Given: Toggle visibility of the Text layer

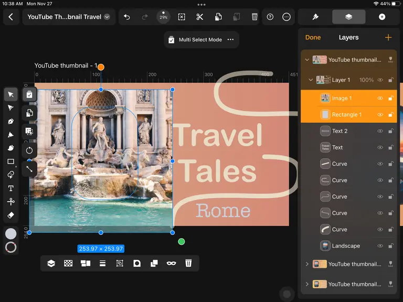Looking at the screenshot, I should 380,147.
